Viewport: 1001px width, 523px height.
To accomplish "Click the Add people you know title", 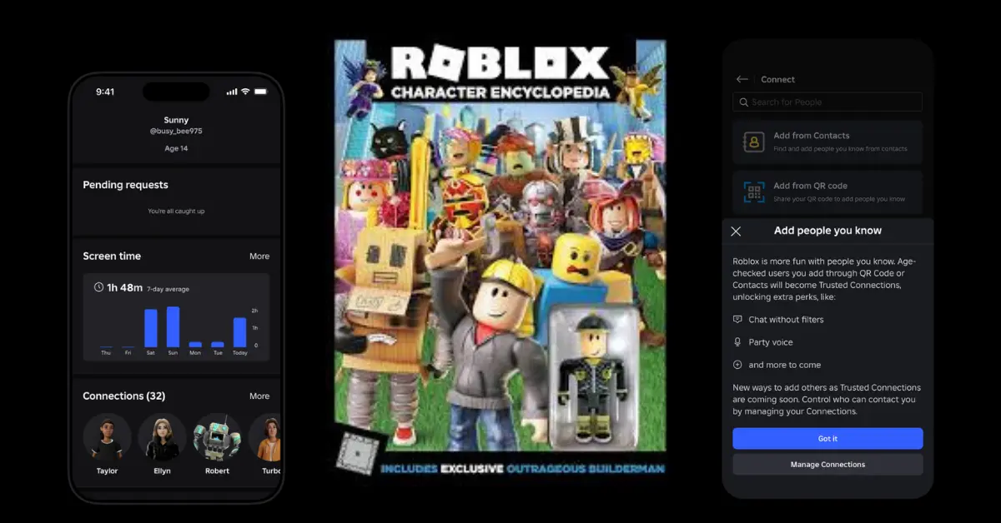I will point(827,231).
